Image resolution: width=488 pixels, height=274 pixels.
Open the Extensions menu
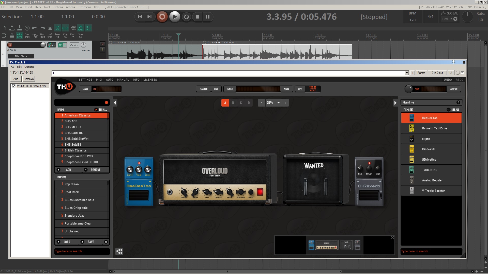click(x=84, y=7)
